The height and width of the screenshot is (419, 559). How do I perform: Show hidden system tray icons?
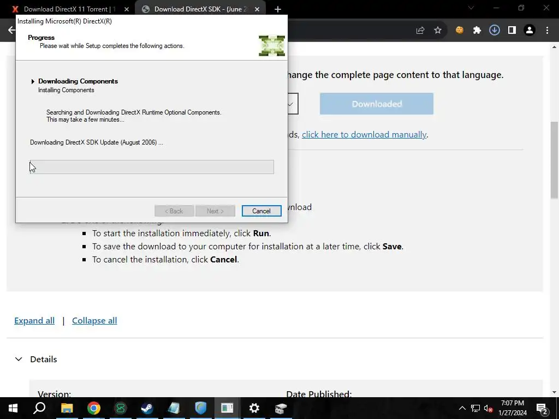(462, 408)
